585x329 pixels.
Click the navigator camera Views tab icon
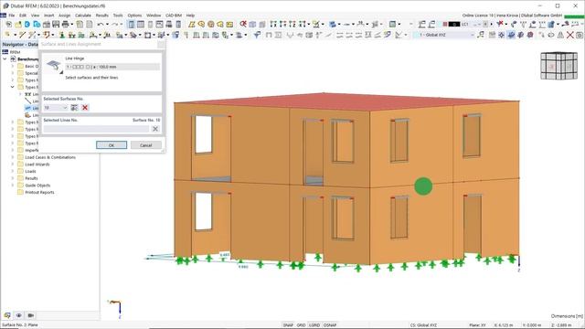tap(31, 315)
